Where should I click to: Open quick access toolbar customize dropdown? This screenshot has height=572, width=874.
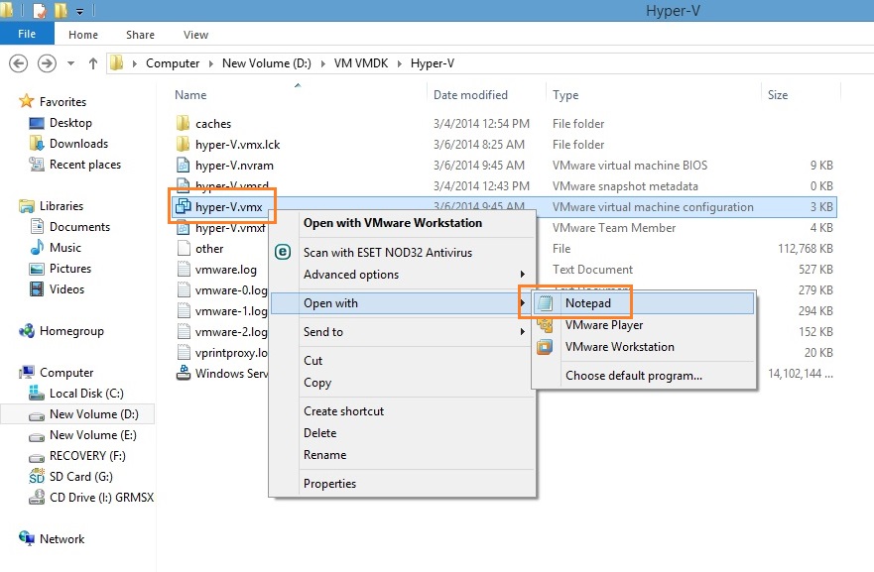[79, 11]
